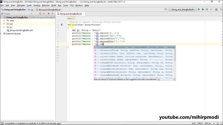Image resolution: width=223 pixels, height=125 pixels.
Task: Open the Analyze menu
Action: [x=37, y=6]
